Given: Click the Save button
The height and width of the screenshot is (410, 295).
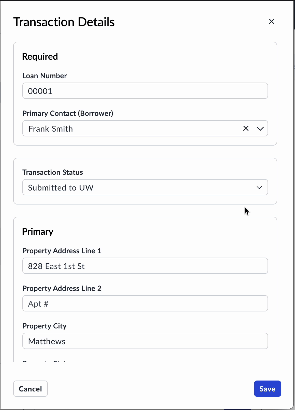Looking at the screenshot, I should [267, 389].
